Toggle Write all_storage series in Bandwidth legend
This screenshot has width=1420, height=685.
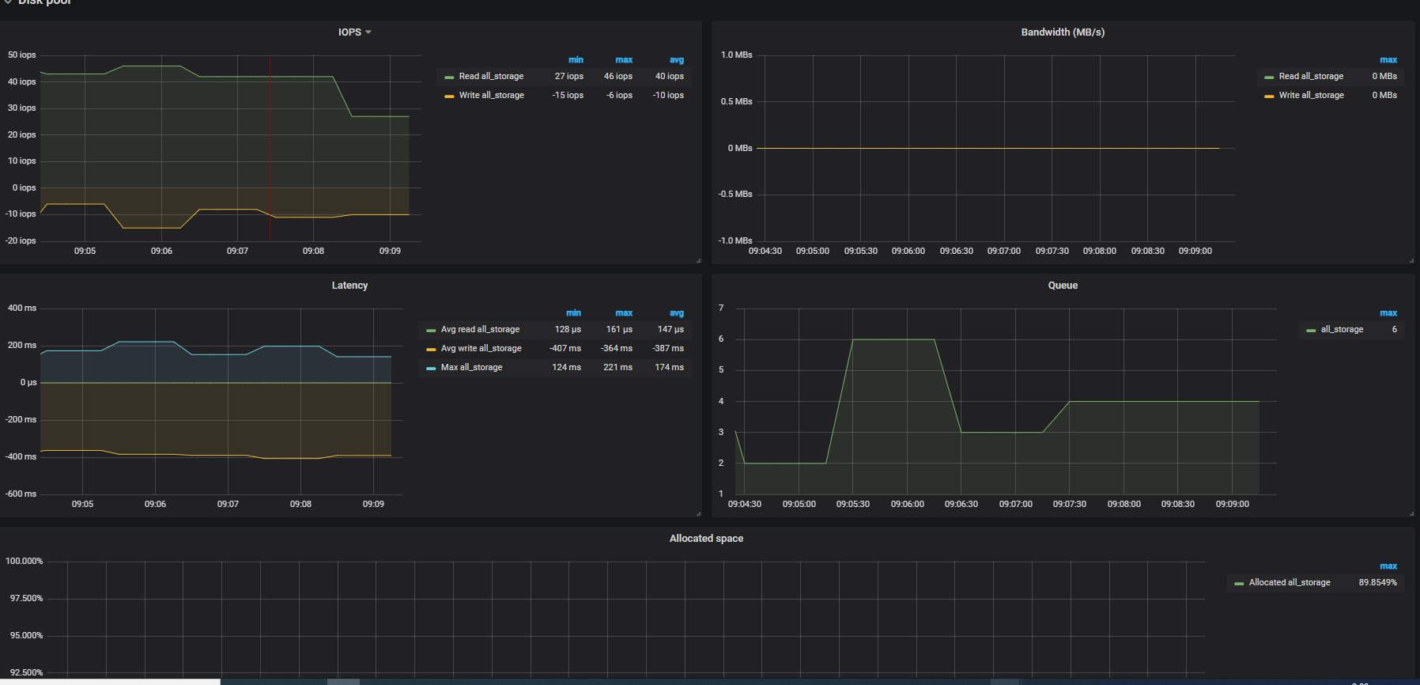click(1311, 96)
